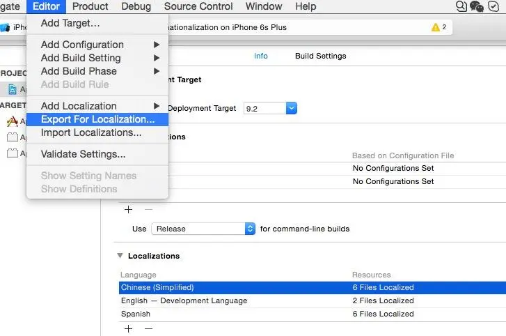Image resolution: width=506 pixels, height=336 pixels.
Task: Open the Editor menu
Action: point(46,6)
